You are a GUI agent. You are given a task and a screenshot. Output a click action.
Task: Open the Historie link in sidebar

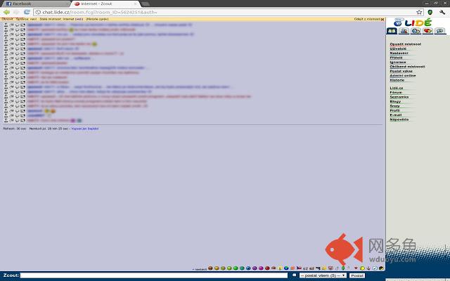[x=397, y=80]
